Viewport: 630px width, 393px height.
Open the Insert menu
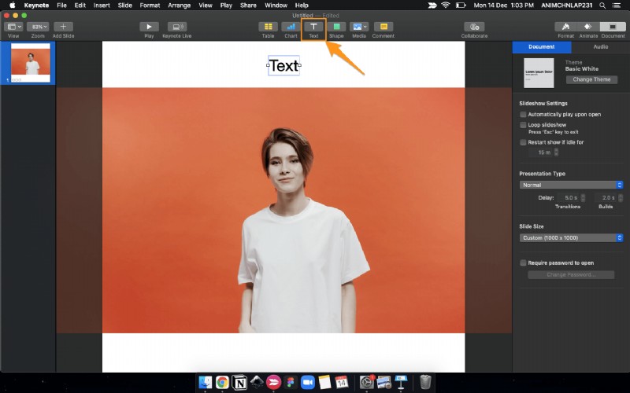click(x=102, y=6)
